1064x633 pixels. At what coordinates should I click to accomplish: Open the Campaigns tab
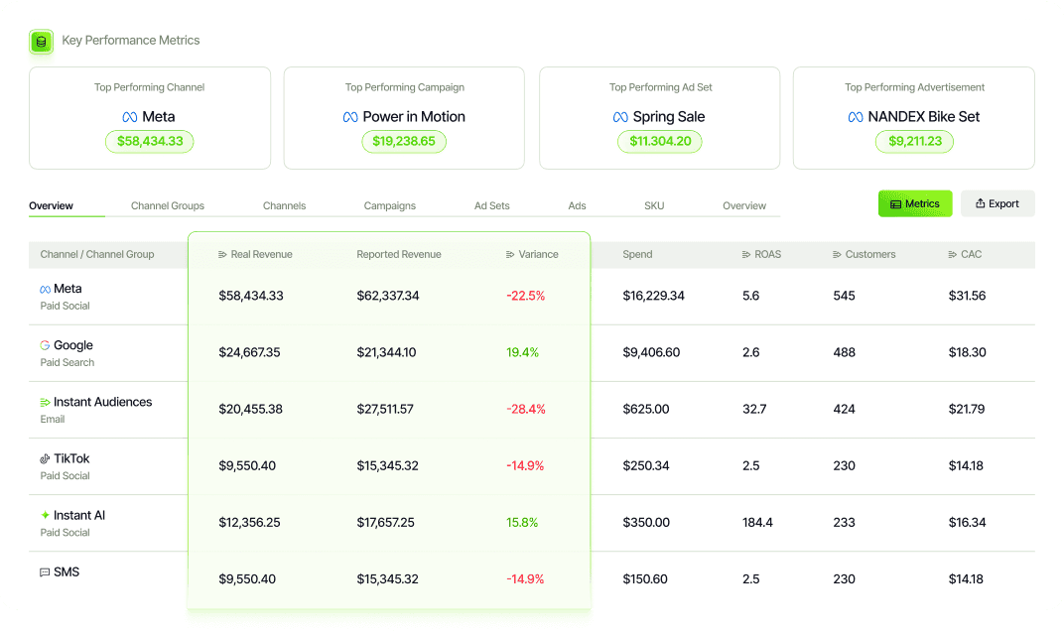click(389, 205)
